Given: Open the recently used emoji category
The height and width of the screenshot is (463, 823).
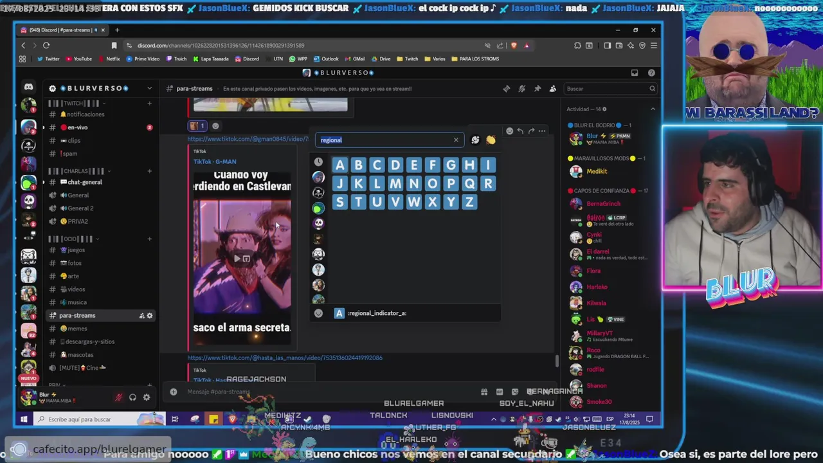Looking at the screenshot, I should click(x=318, y=161).
